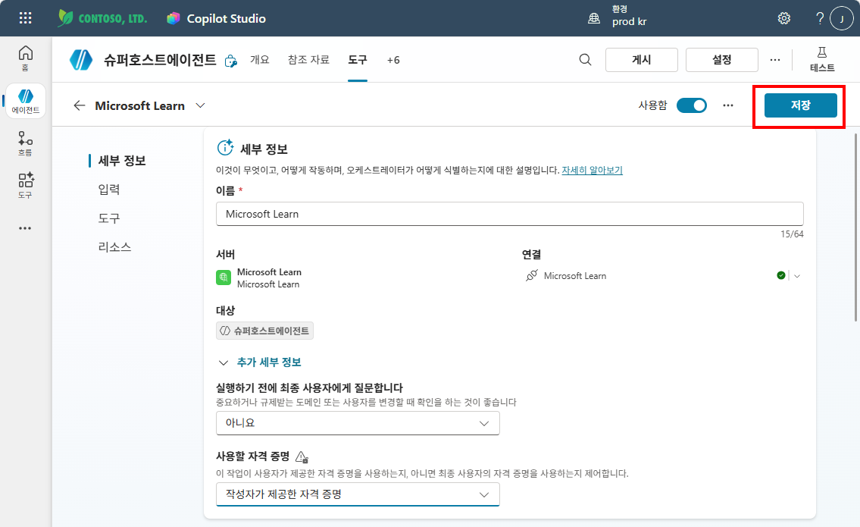This screenshot has width=860, height=527.
Task: Open the 흐름 flows sidebar item
Action: click(x=25, y=143)
